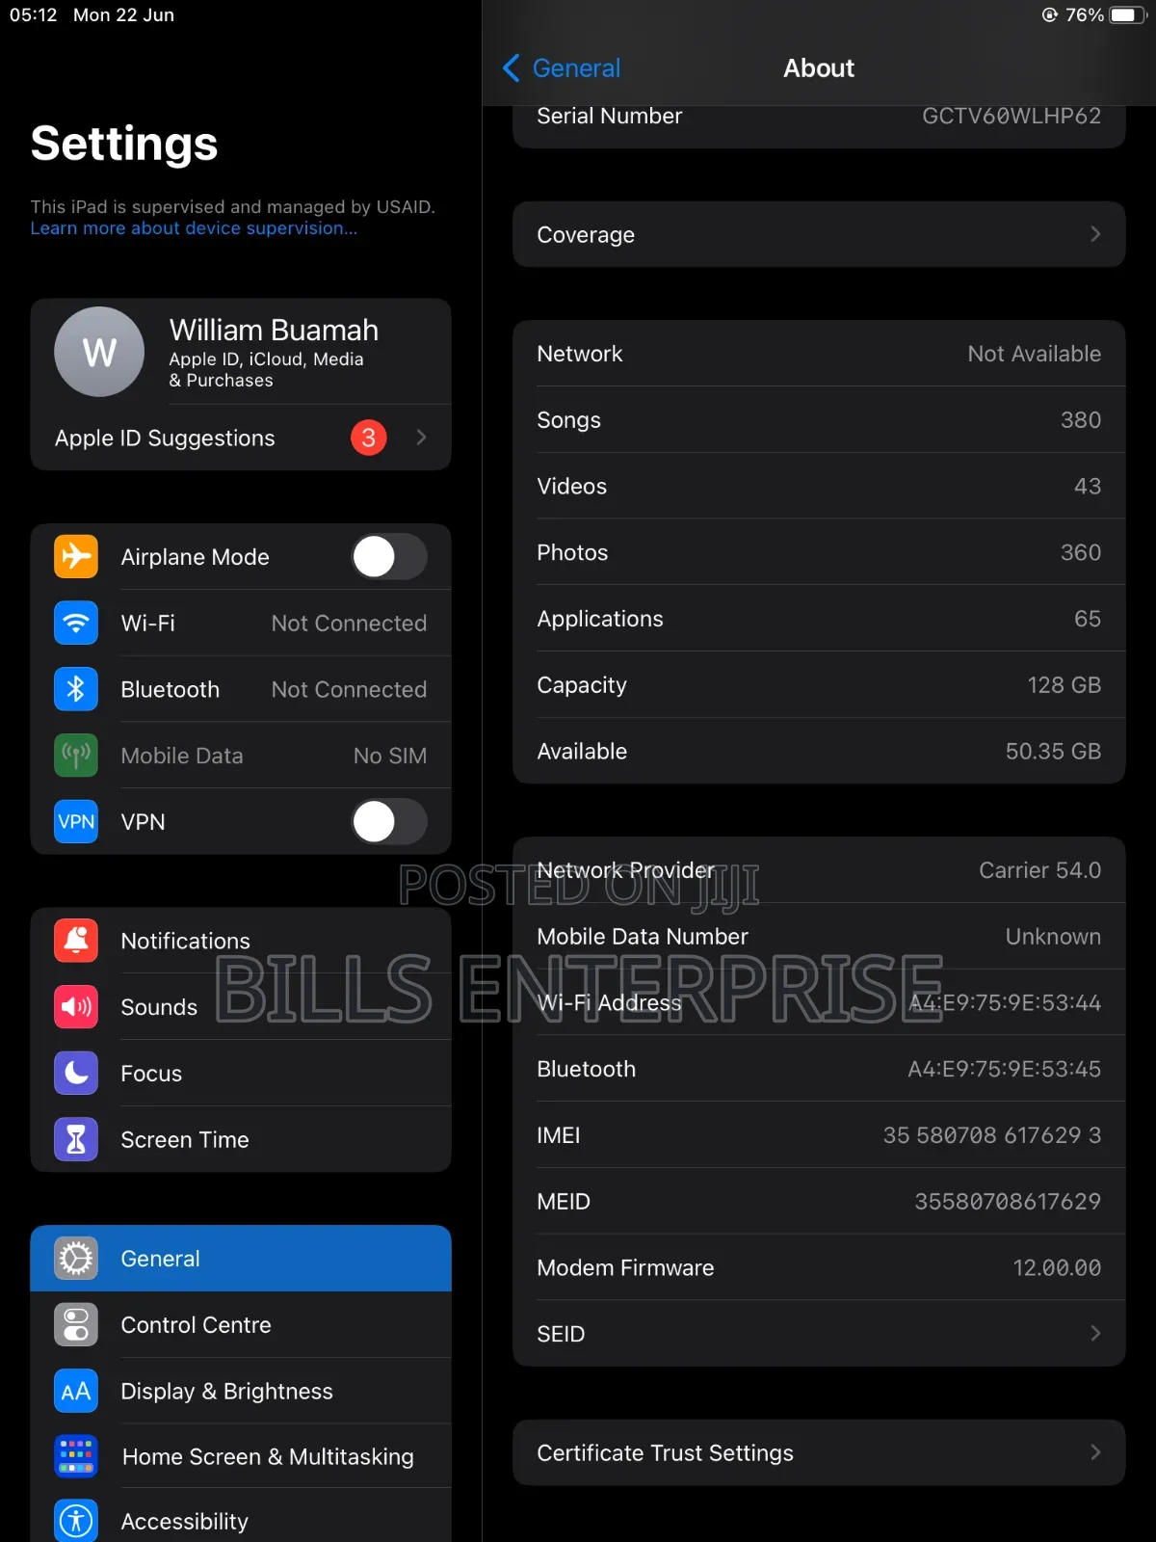Tap the 05:12 clock in status bar
The height and width of the screenshot is (1542, 1156).
click(34, 15)
